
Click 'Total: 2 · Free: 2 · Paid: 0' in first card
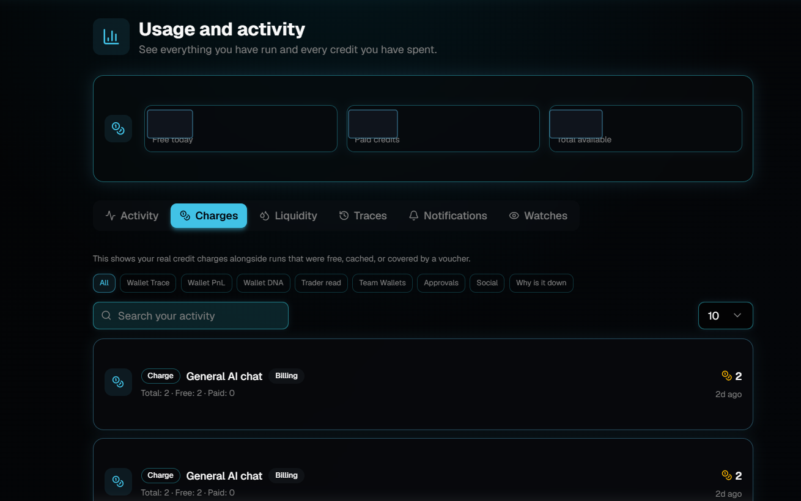point(188,393)
